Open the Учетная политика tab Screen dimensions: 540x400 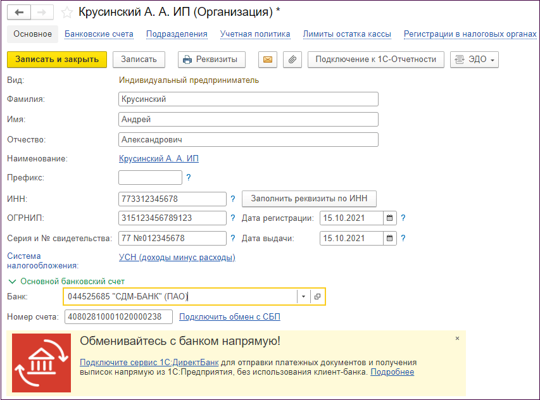click(x=255, y=34)
